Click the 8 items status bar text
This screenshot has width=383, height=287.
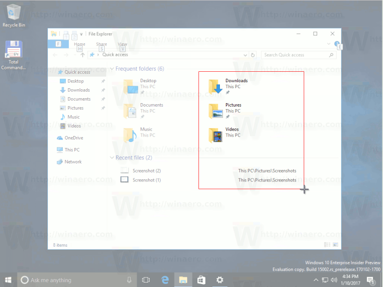click(60, 245)
